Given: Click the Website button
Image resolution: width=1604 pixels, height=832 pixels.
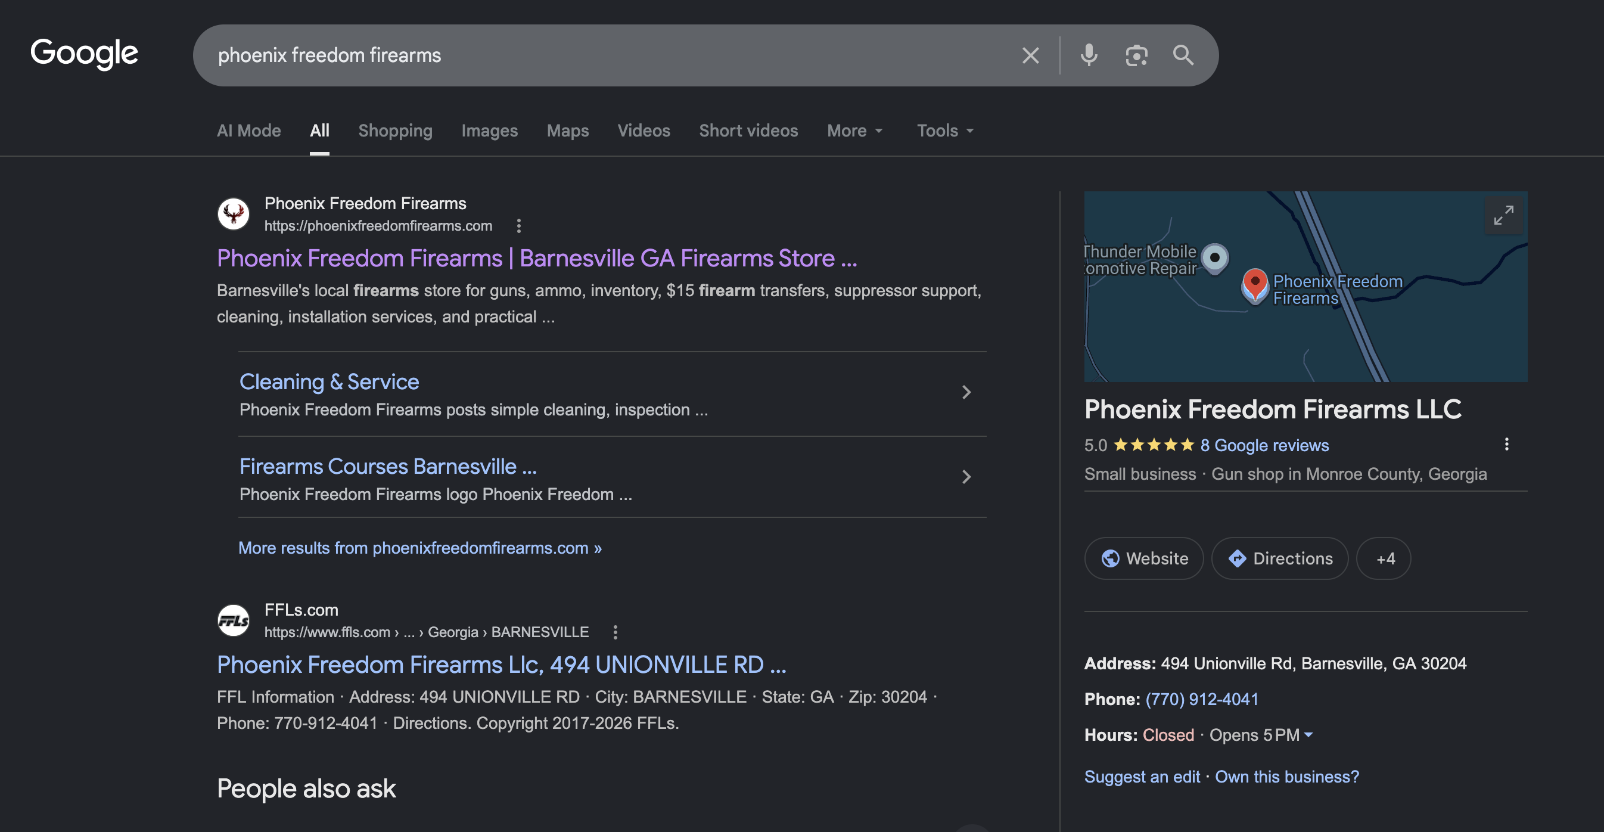Looking at the screenshot, I should [x=1144, y=558].
